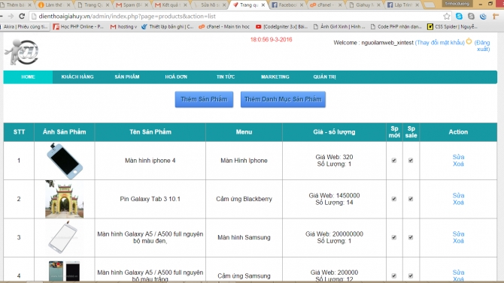Click the 'Thay đổi mật khẩu' link
The height and width of the screenshot is (283, 504).
[x=440, y=43]
